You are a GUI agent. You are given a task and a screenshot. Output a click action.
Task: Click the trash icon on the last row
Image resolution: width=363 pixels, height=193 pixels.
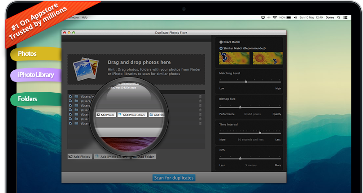[x=200, y=124]
